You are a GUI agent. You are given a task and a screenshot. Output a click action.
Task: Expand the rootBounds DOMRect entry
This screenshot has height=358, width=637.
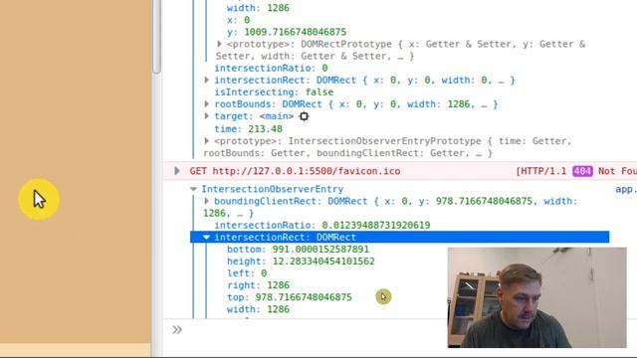(207, 103)
